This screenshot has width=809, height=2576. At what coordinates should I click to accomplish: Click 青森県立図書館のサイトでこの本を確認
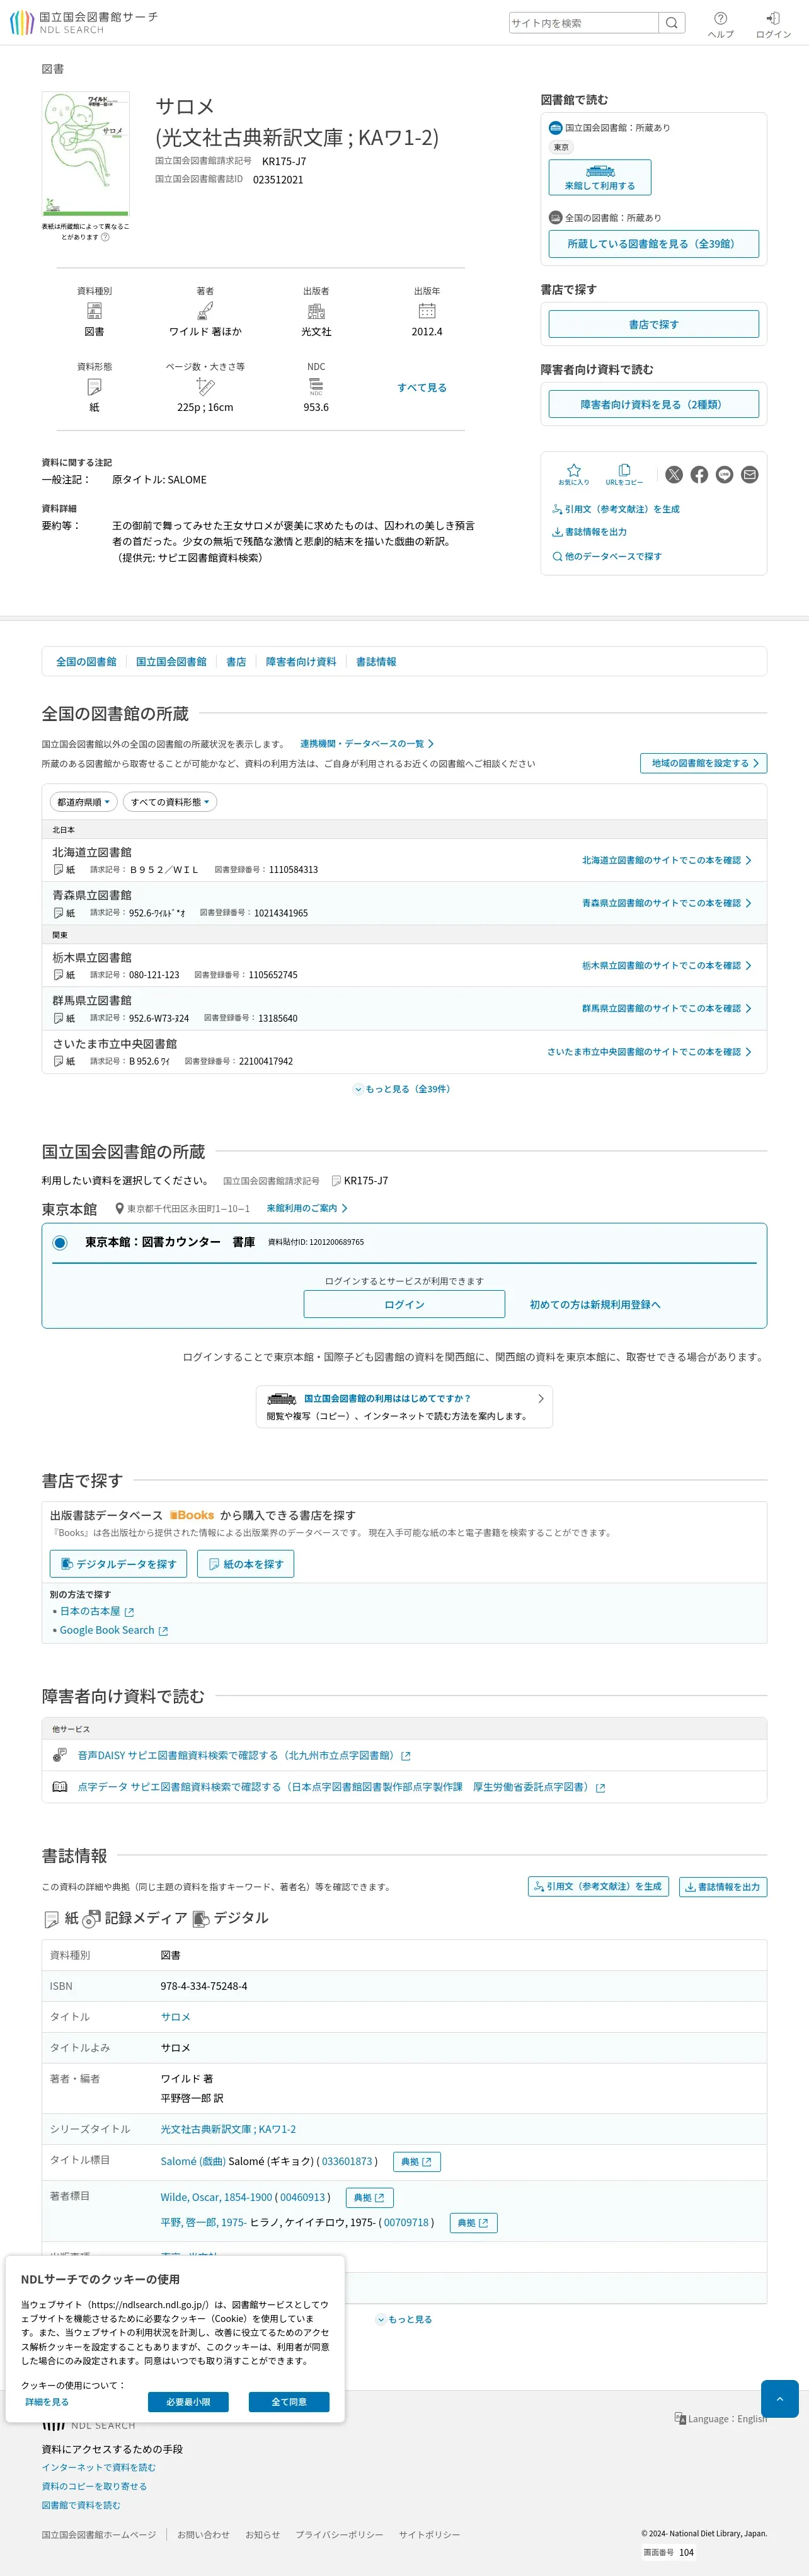[x=666, y=903]
